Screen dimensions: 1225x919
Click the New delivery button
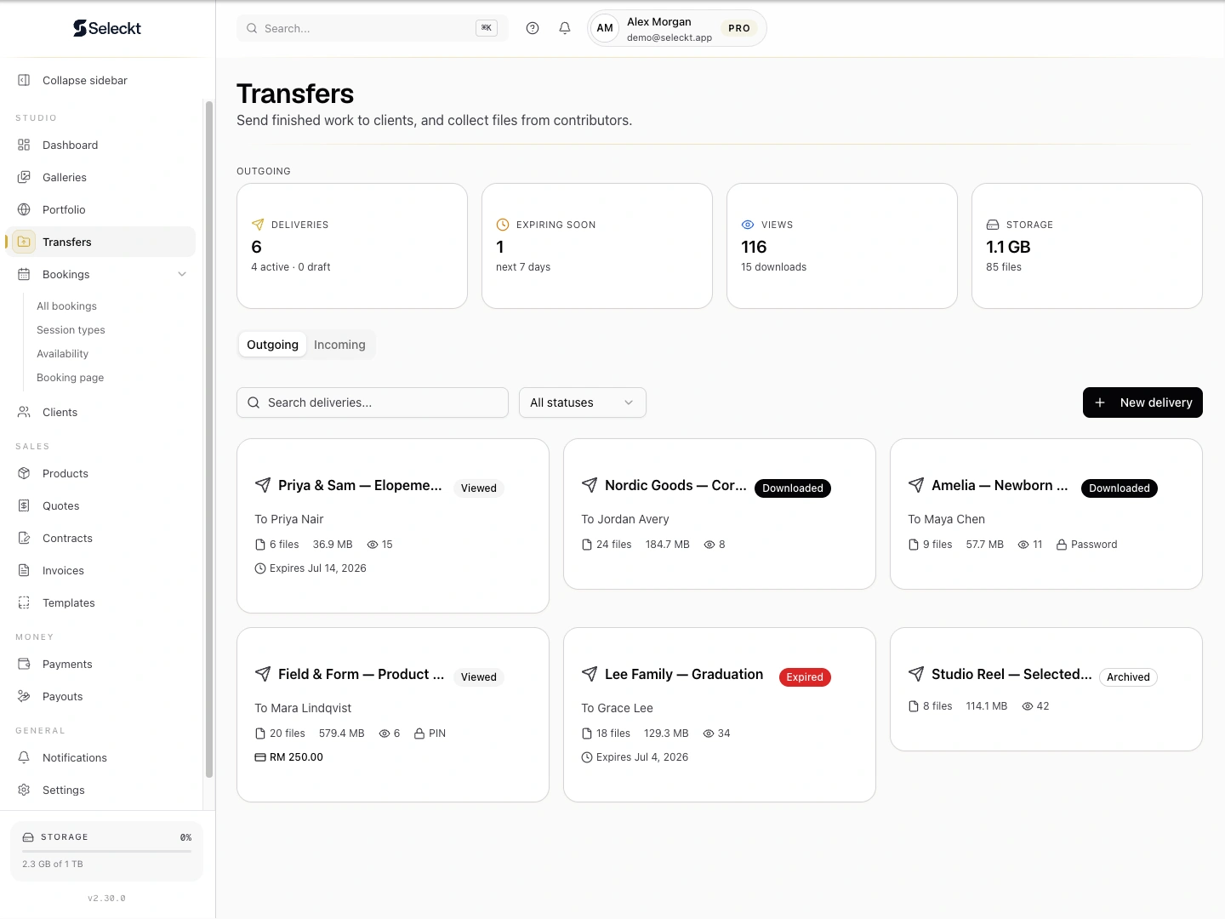coord(1142,402)
